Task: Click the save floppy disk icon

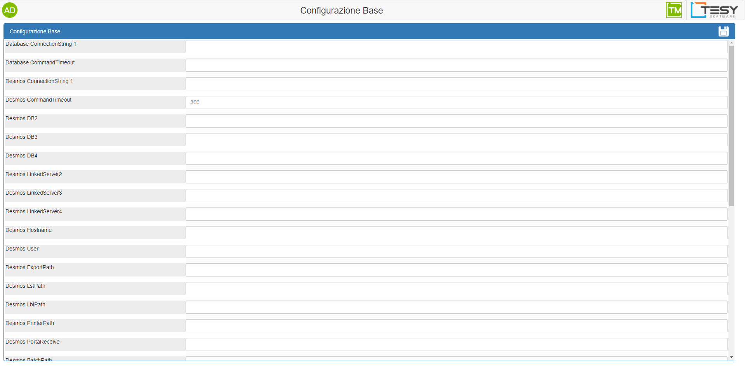Action: pyautogui.click(x=723, y=31)
